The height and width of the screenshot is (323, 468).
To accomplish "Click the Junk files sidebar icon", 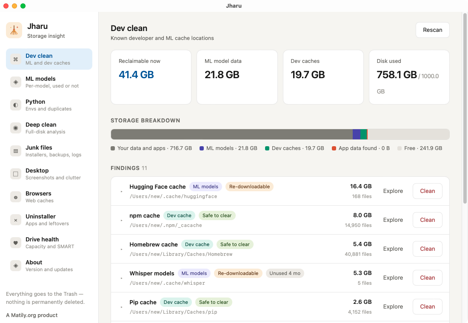I will click(x=16, y=151).
